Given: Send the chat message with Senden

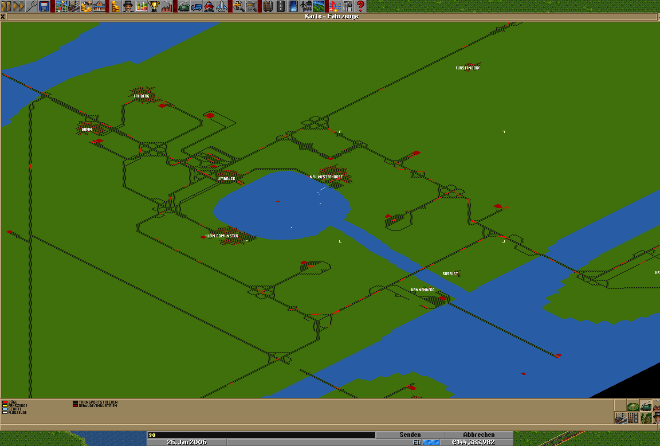Looking at the screenshot, I should [410, 435].
